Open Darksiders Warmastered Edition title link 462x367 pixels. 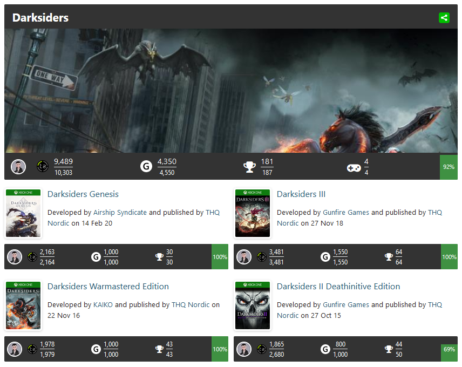click(x=108, y=287)
